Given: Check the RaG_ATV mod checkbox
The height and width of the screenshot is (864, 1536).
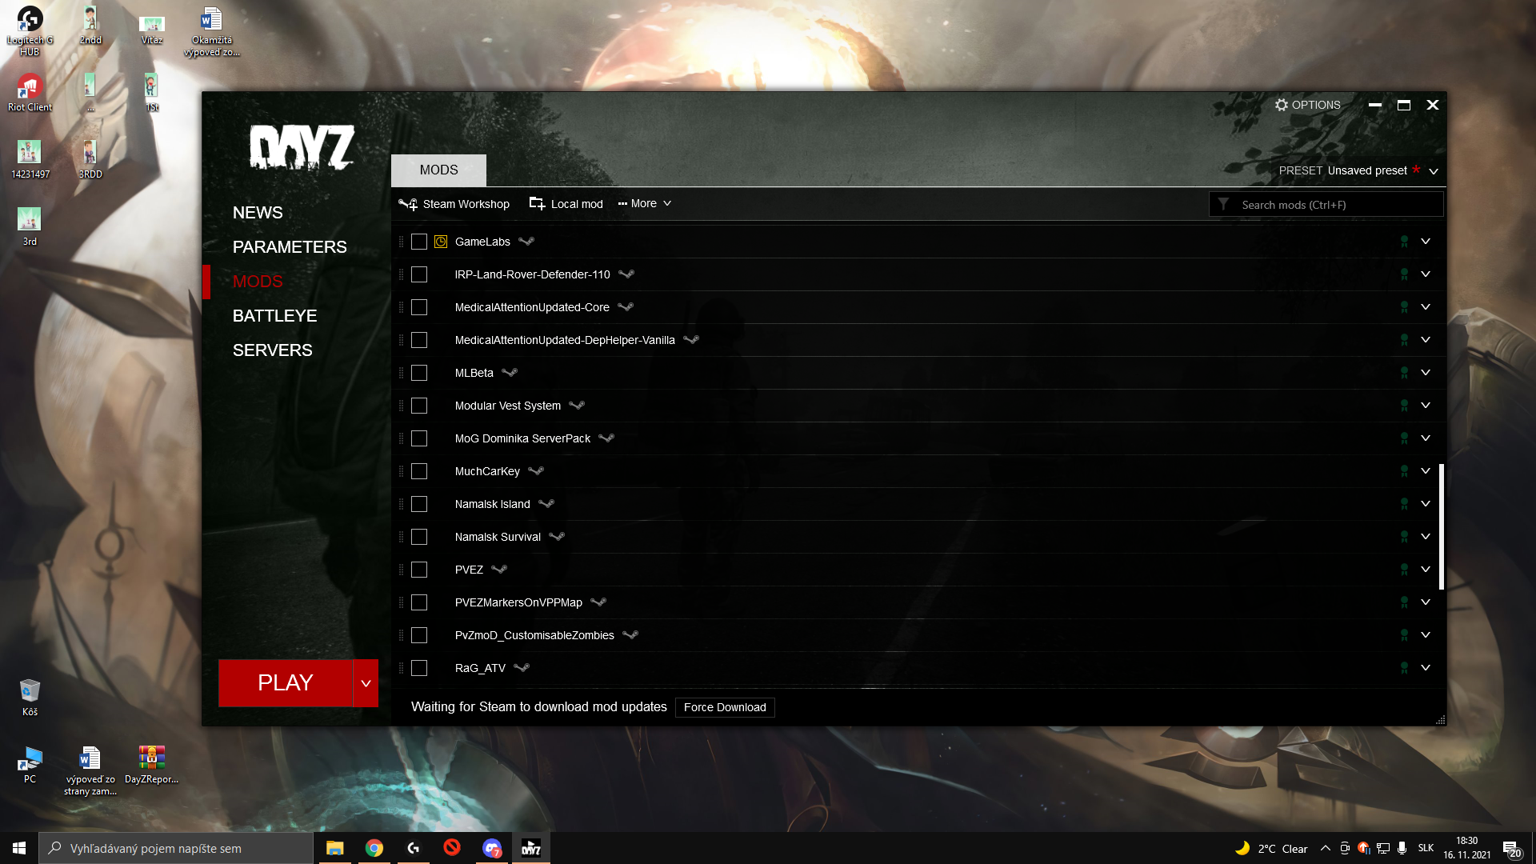Looking at the screenshot, I should pos(419,668).
